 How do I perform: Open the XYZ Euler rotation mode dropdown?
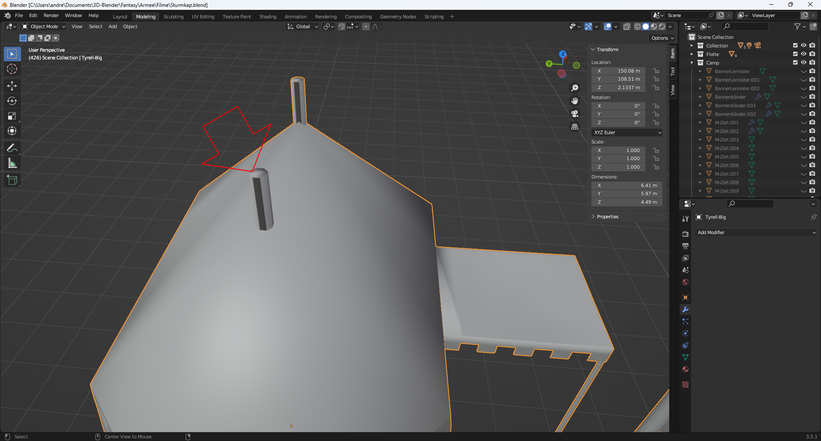pyautogui.click(x=627, y=132)
